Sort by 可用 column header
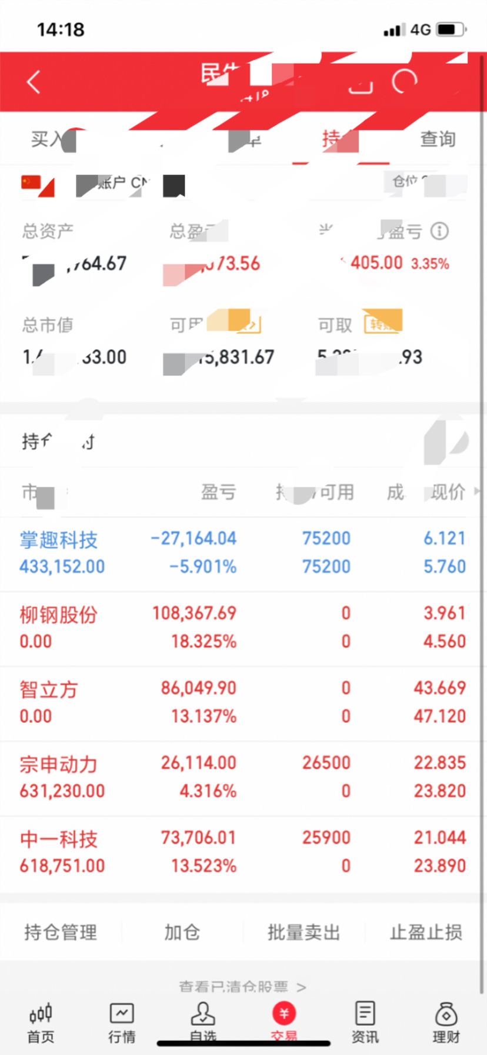487x1055 pixels. point(337,492)
